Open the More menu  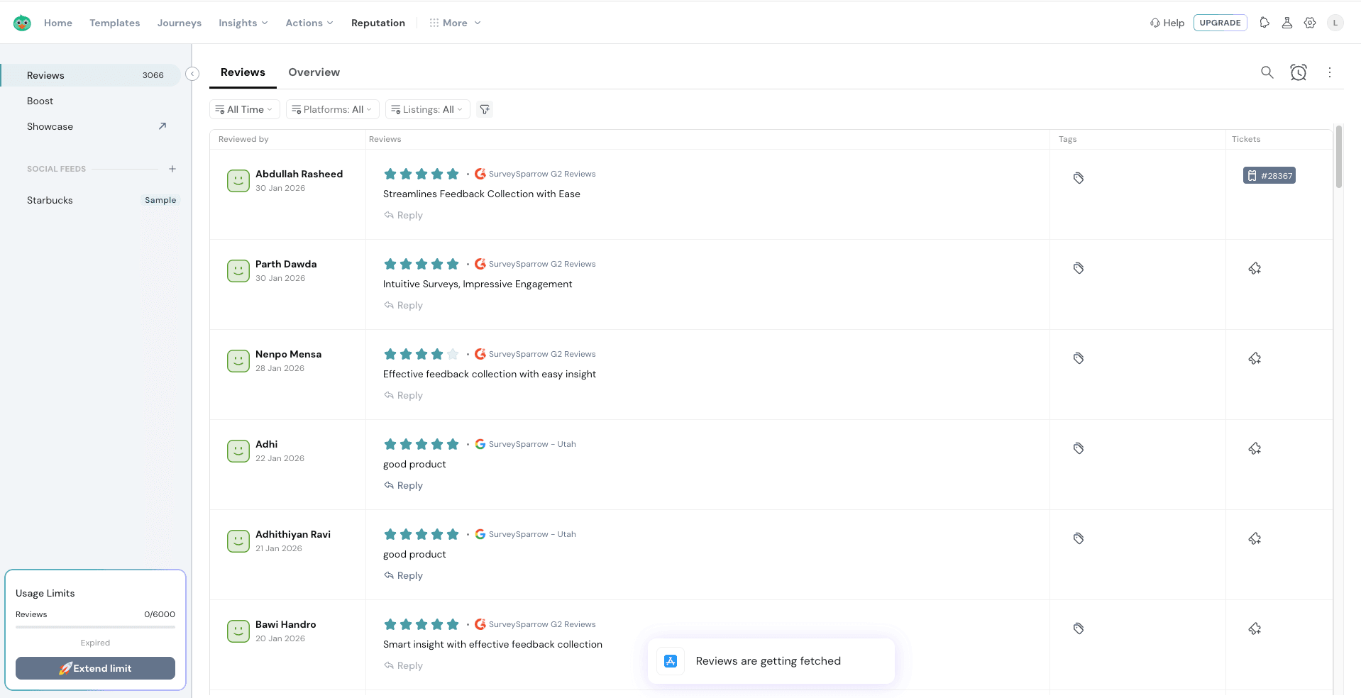(x=455, y=23)
